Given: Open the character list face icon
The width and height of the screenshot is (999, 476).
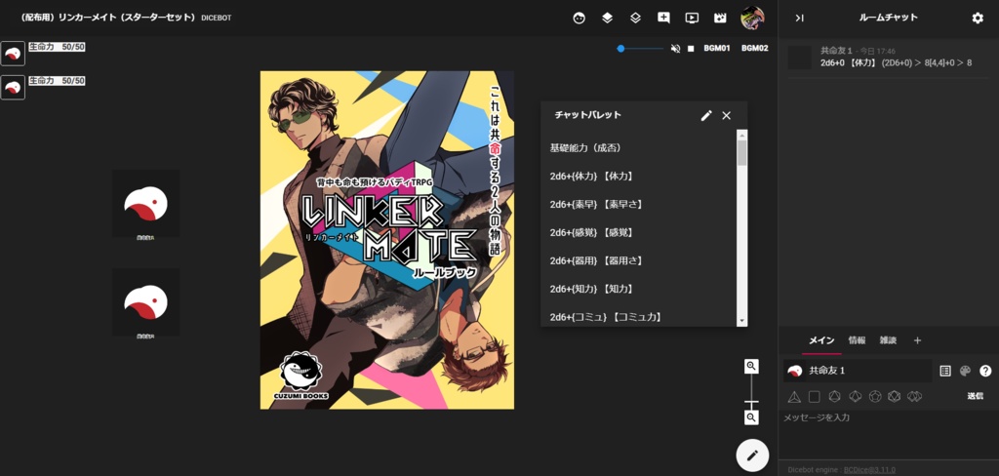Looking at the screenshot, I should pyautogui.click(x=579, y=18).
